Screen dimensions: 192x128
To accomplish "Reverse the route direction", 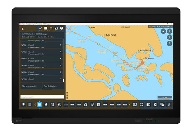I will coord(51,29).
